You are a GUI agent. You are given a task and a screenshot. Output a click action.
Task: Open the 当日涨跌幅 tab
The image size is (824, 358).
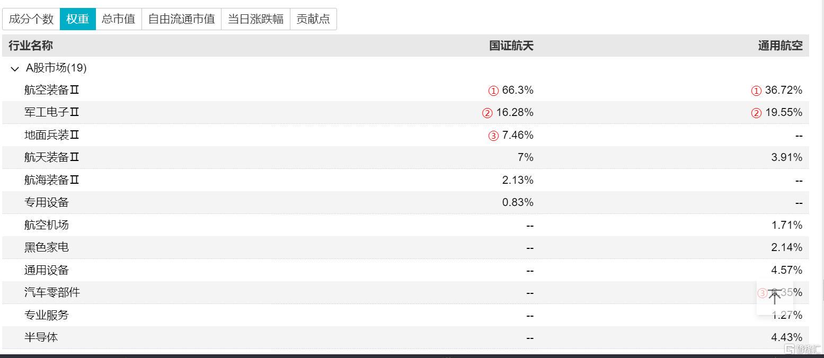pos(255,19)
